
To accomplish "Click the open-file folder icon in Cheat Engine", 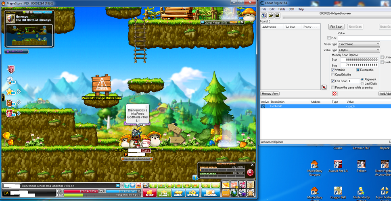I will pyautogui.click(x=271, y=16).
